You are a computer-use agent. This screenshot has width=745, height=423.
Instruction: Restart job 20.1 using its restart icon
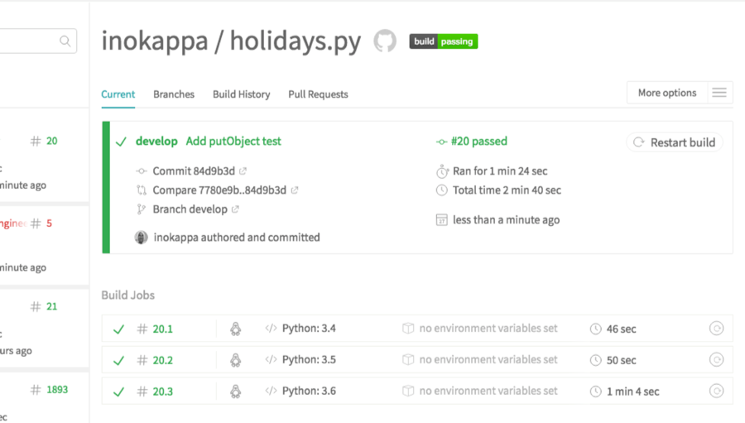[717, 329]
